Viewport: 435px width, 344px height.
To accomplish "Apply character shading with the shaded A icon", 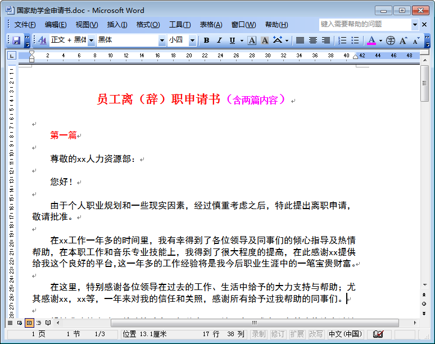I will pos(265,40).
